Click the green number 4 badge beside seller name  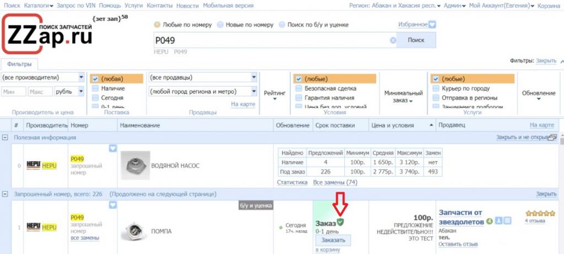[489, 221]
